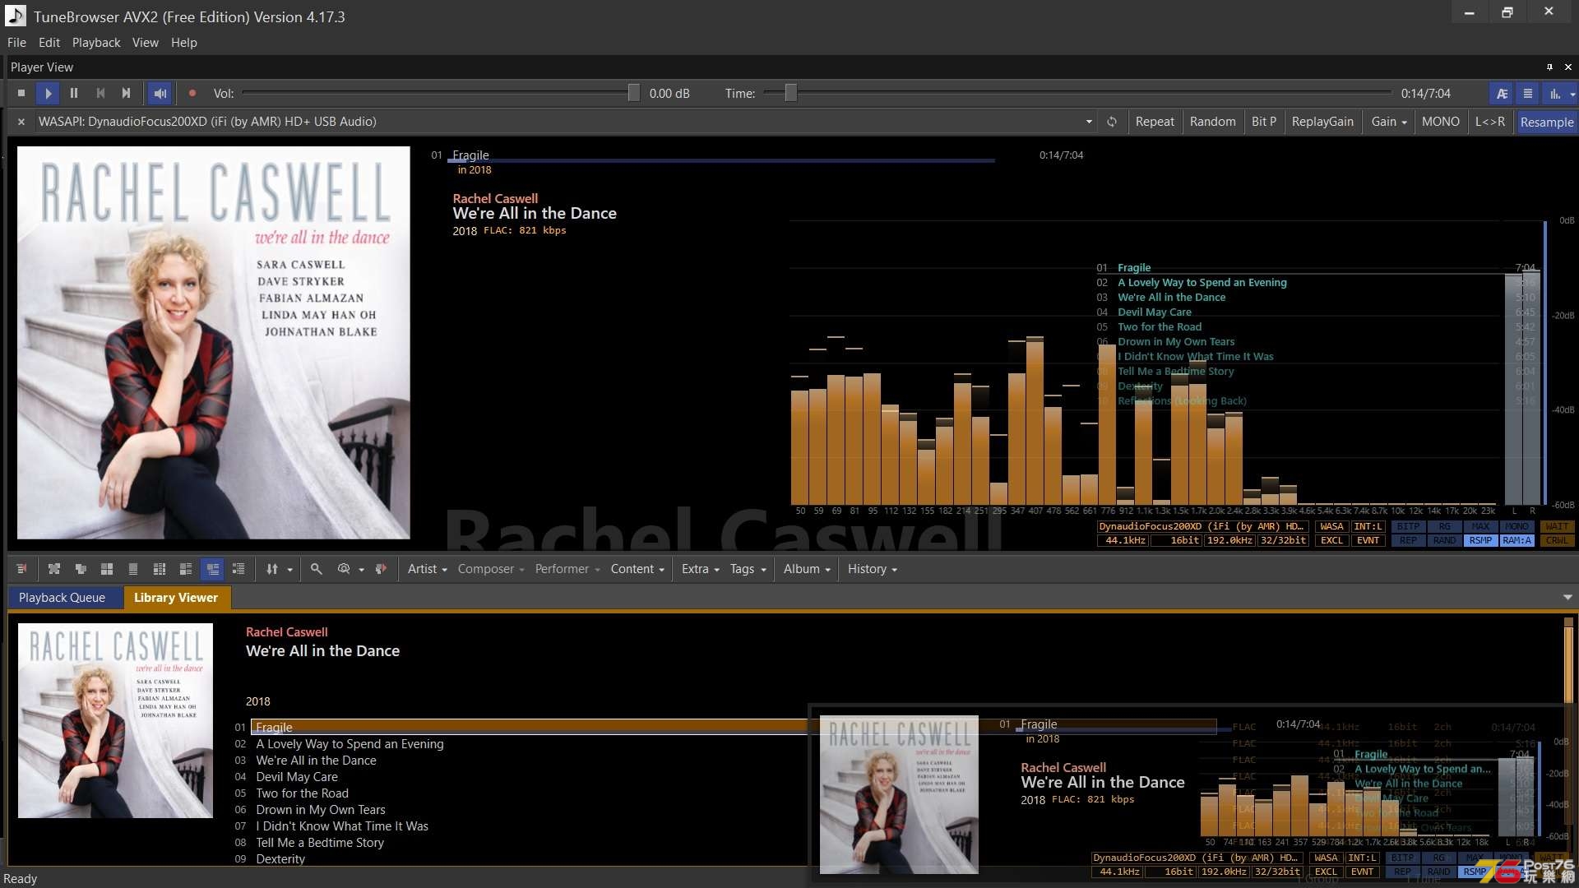
Task: Refresh the audio device list
Action: [1112, 122]
